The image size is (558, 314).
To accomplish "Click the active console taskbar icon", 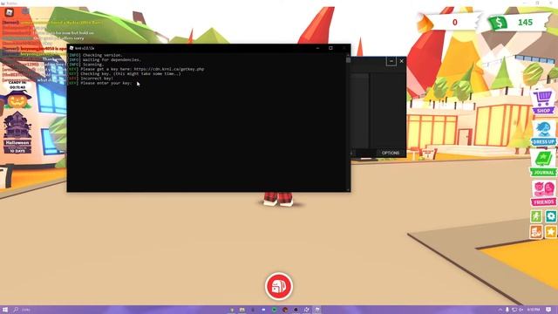I will pyautogui.click(x=317, y=310).
